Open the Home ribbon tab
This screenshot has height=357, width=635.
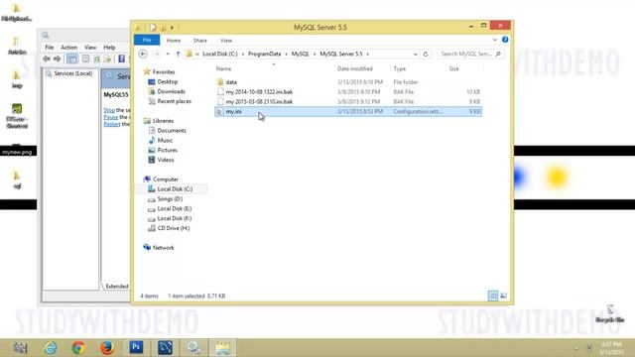(174, 41)
